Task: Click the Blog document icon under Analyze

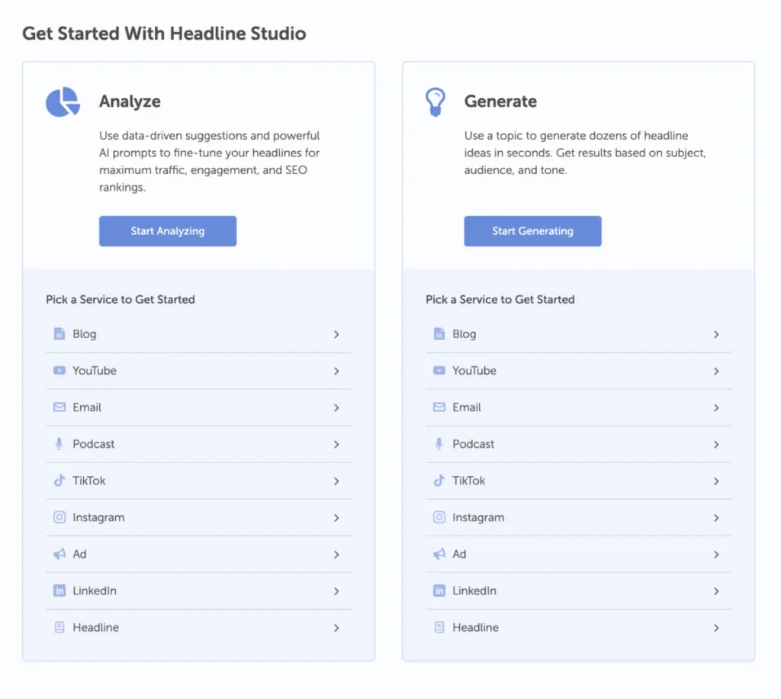Action: pos(59,334)
